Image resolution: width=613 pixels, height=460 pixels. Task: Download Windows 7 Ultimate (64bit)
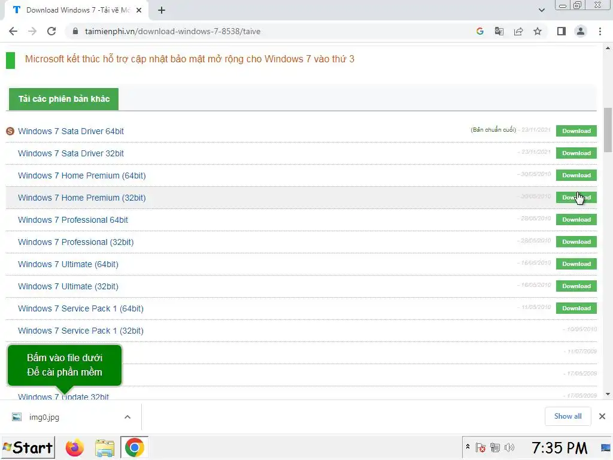point(576,264)
